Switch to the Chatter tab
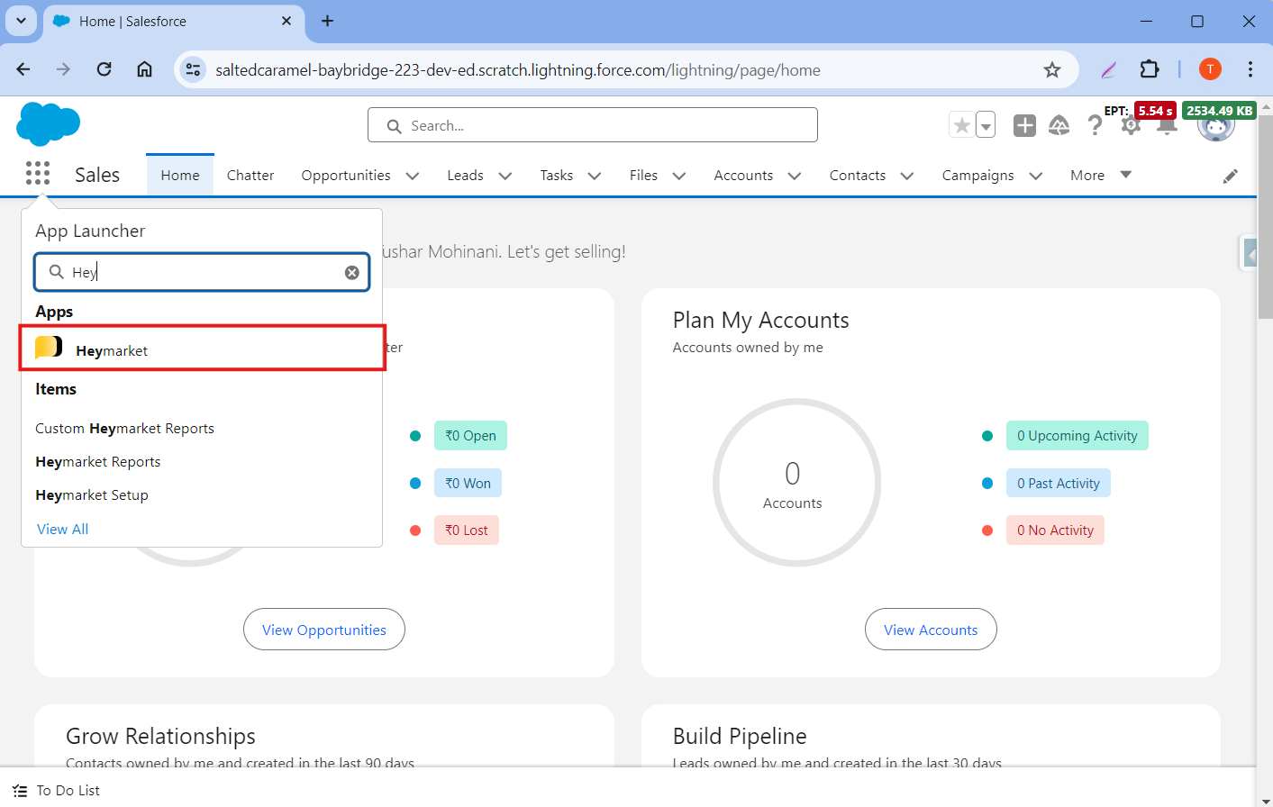The image size is (1273, 807). pos(250,175)
